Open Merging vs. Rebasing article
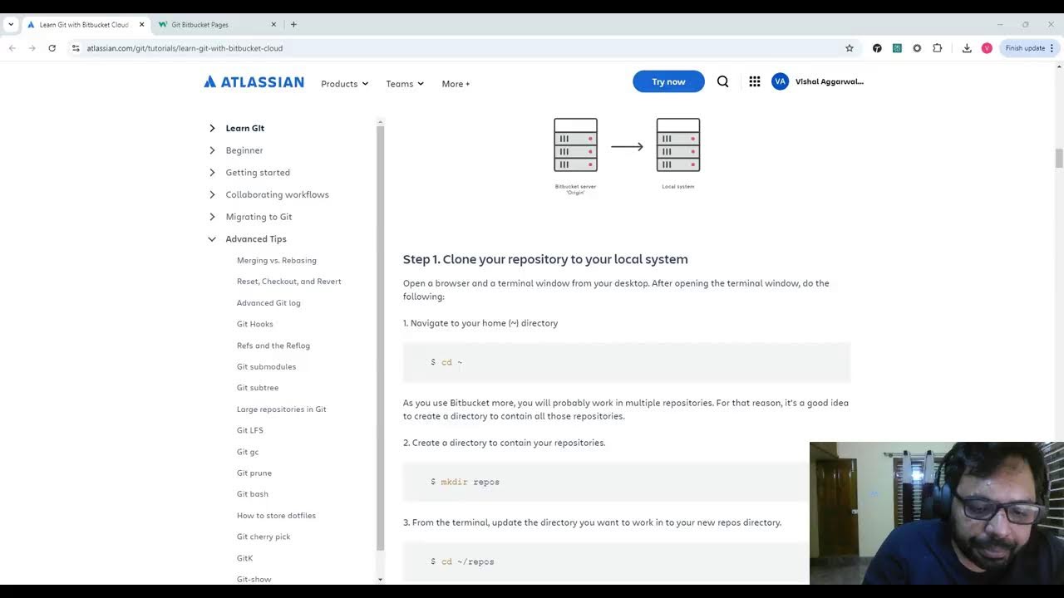 pos(276,260)
